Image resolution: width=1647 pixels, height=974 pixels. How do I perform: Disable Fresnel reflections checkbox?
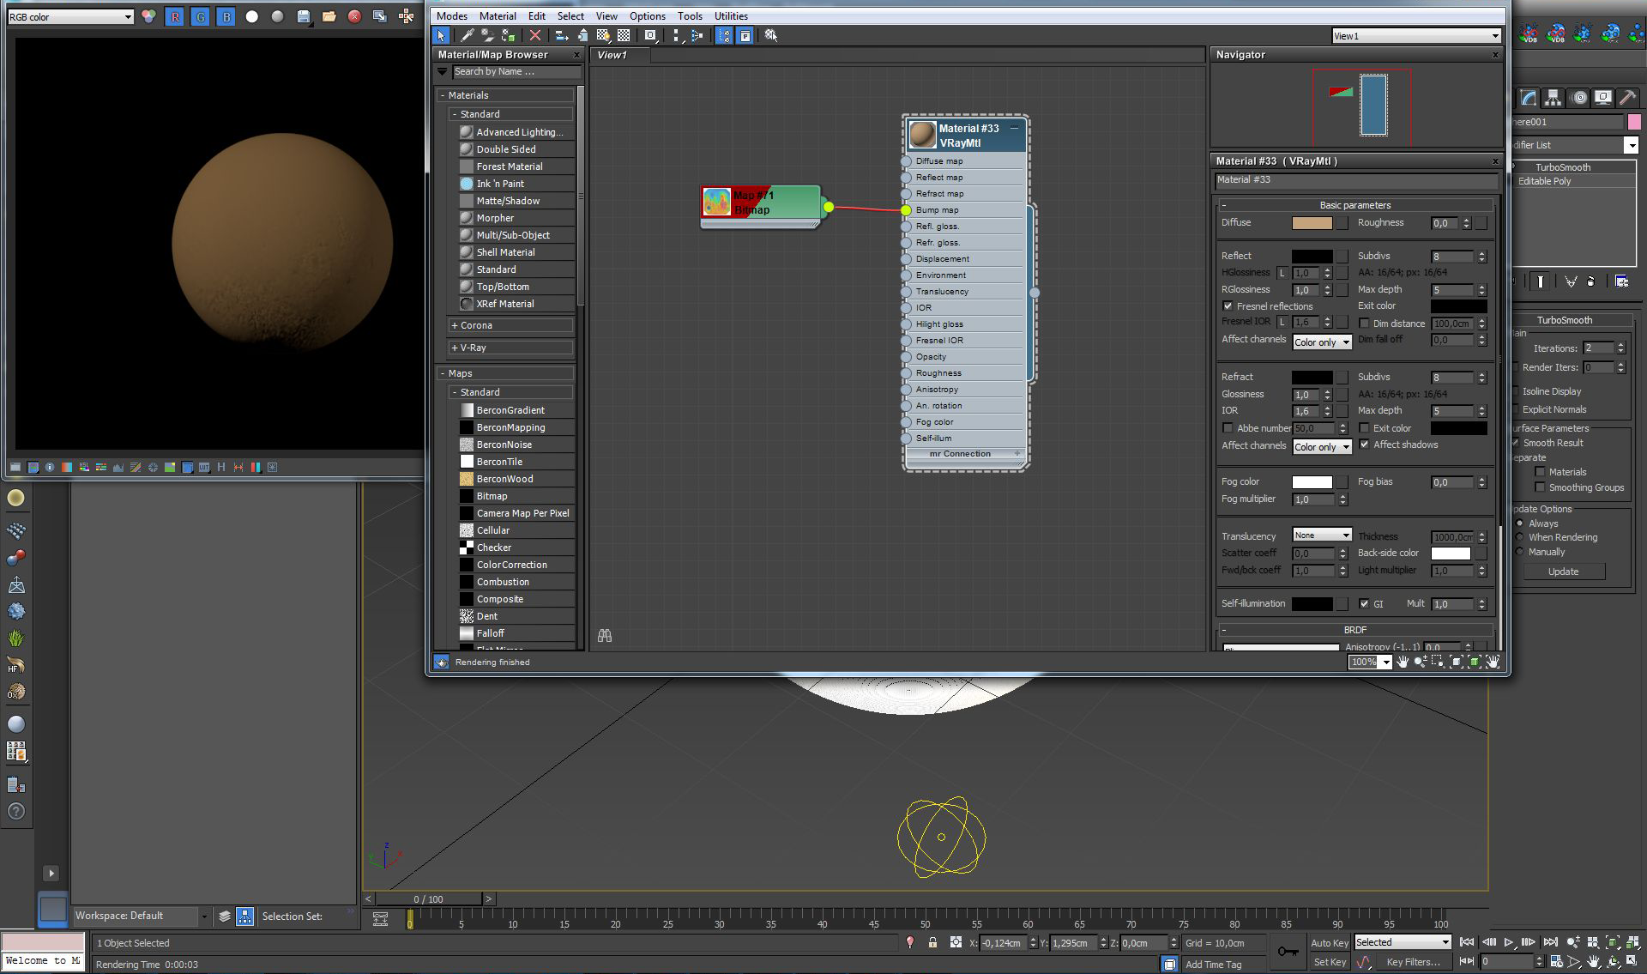coord(1228,306)
